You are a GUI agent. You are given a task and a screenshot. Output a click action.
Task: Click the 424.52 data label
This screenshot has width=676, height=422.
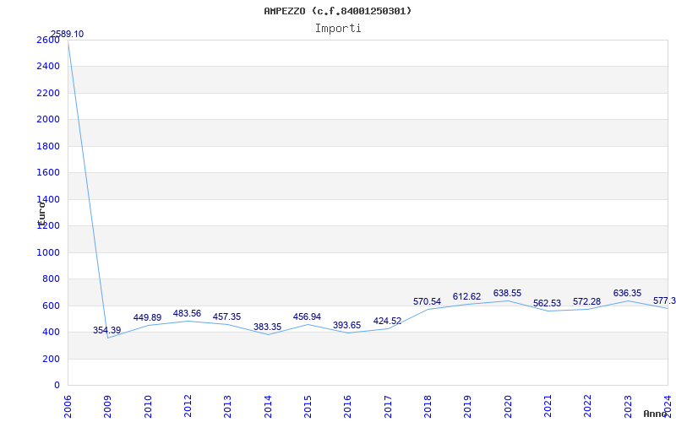point(387,322)
